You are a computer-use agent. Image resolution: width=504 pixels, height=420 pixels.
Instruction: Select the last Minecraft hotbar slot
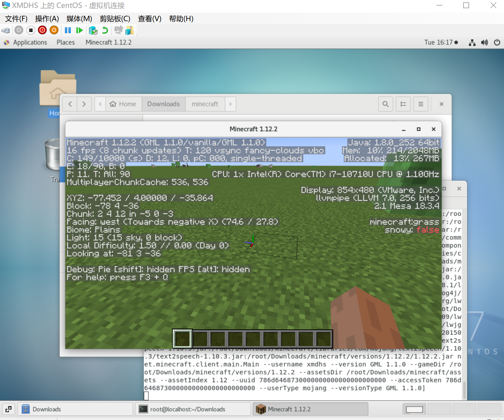tap(324, 339)
